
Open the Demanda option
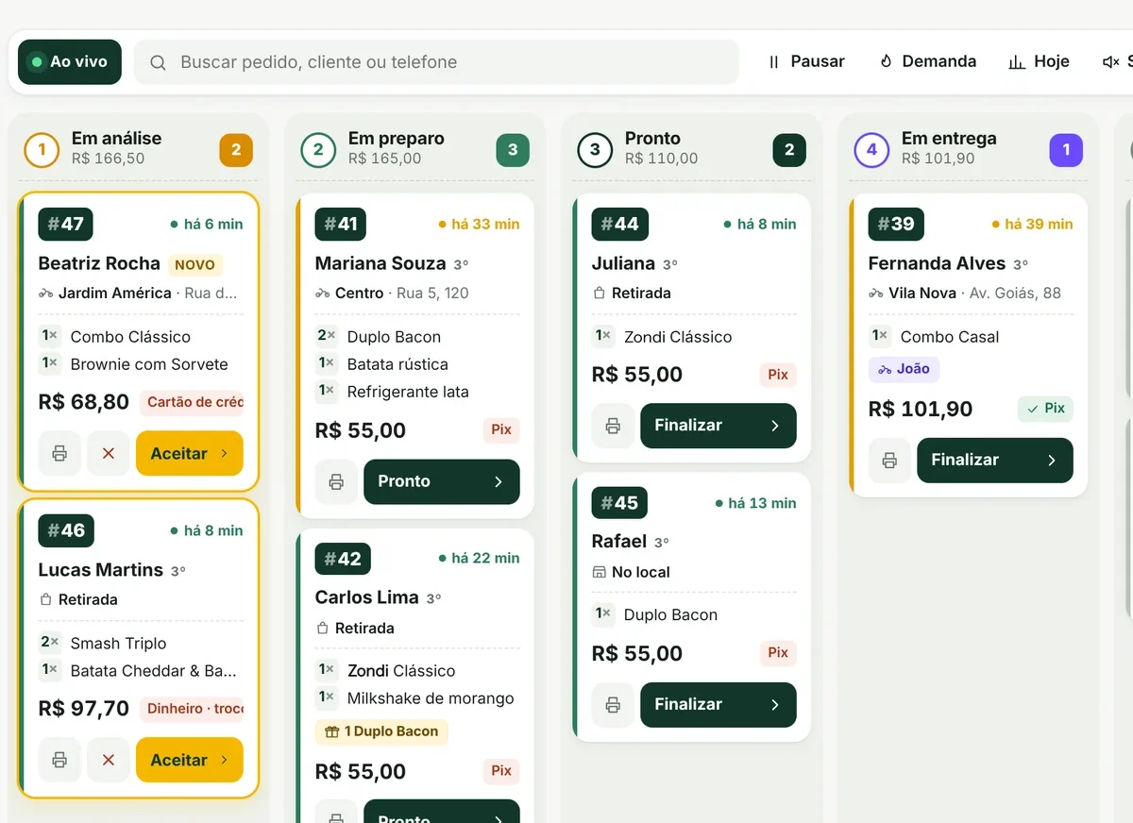coord(928,61)
